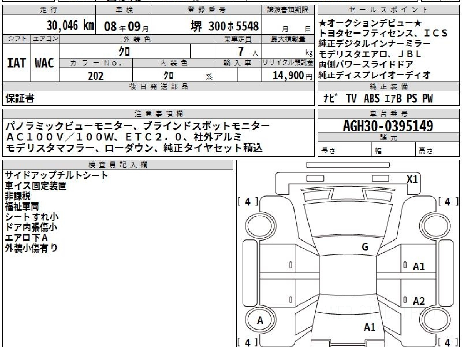Select the IAT transmission value
Screen dimensions: 462x347
click(x=17, y=63)
